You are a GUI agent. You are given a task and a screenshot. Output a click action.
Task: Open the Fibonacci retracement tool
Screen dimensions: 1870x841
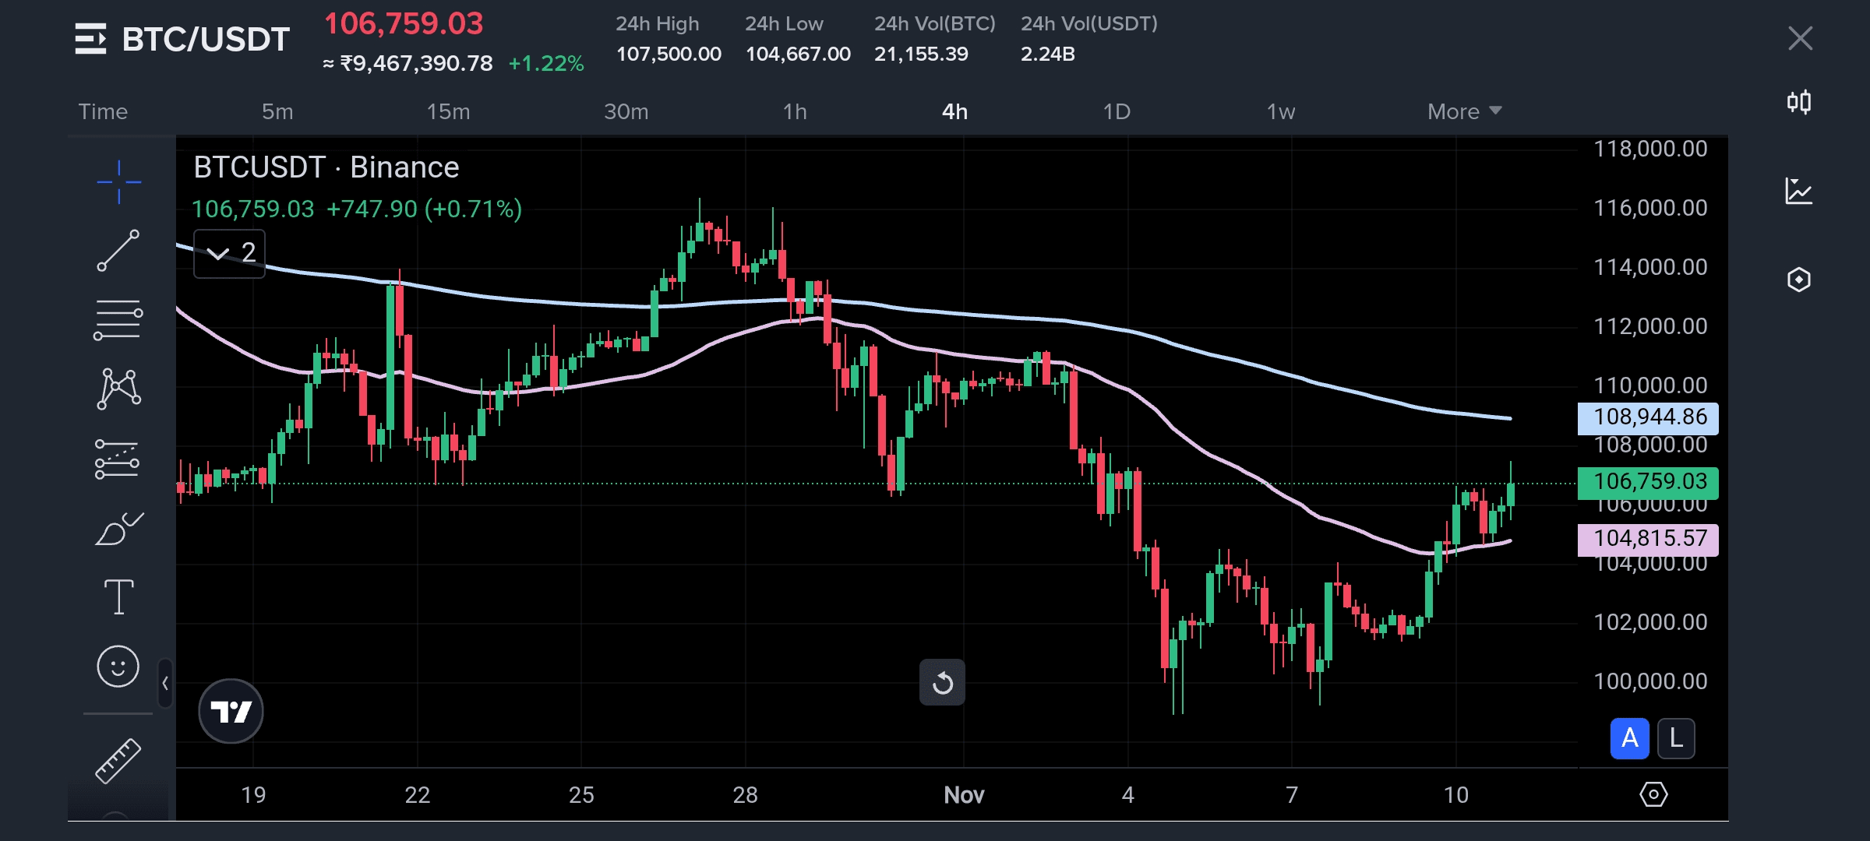[118, 320]
